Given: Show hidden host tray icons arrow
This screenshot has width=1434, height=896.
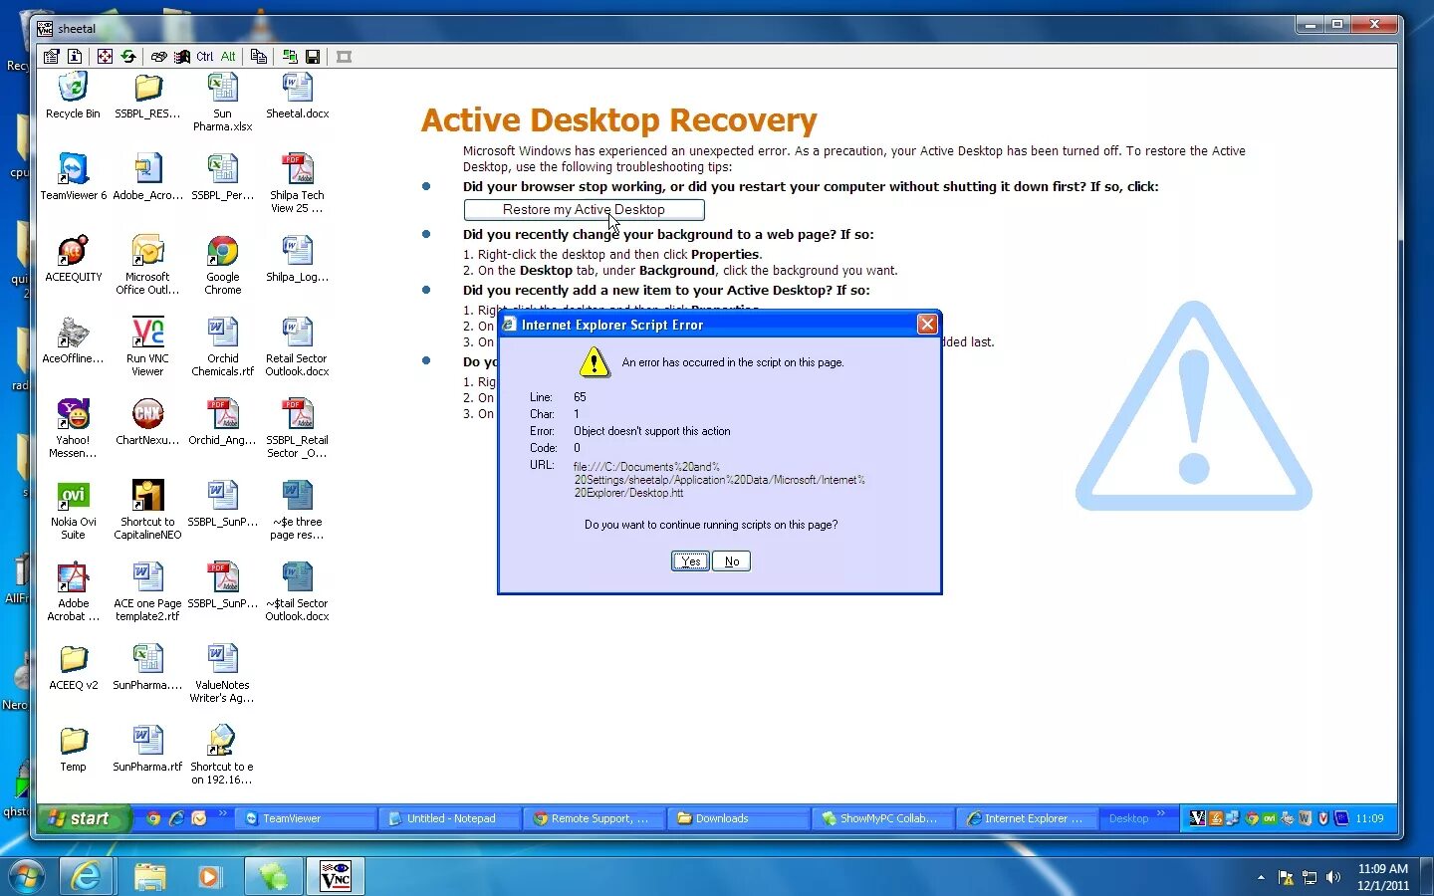Looking at the screenshot, I should click(1261, 877).
